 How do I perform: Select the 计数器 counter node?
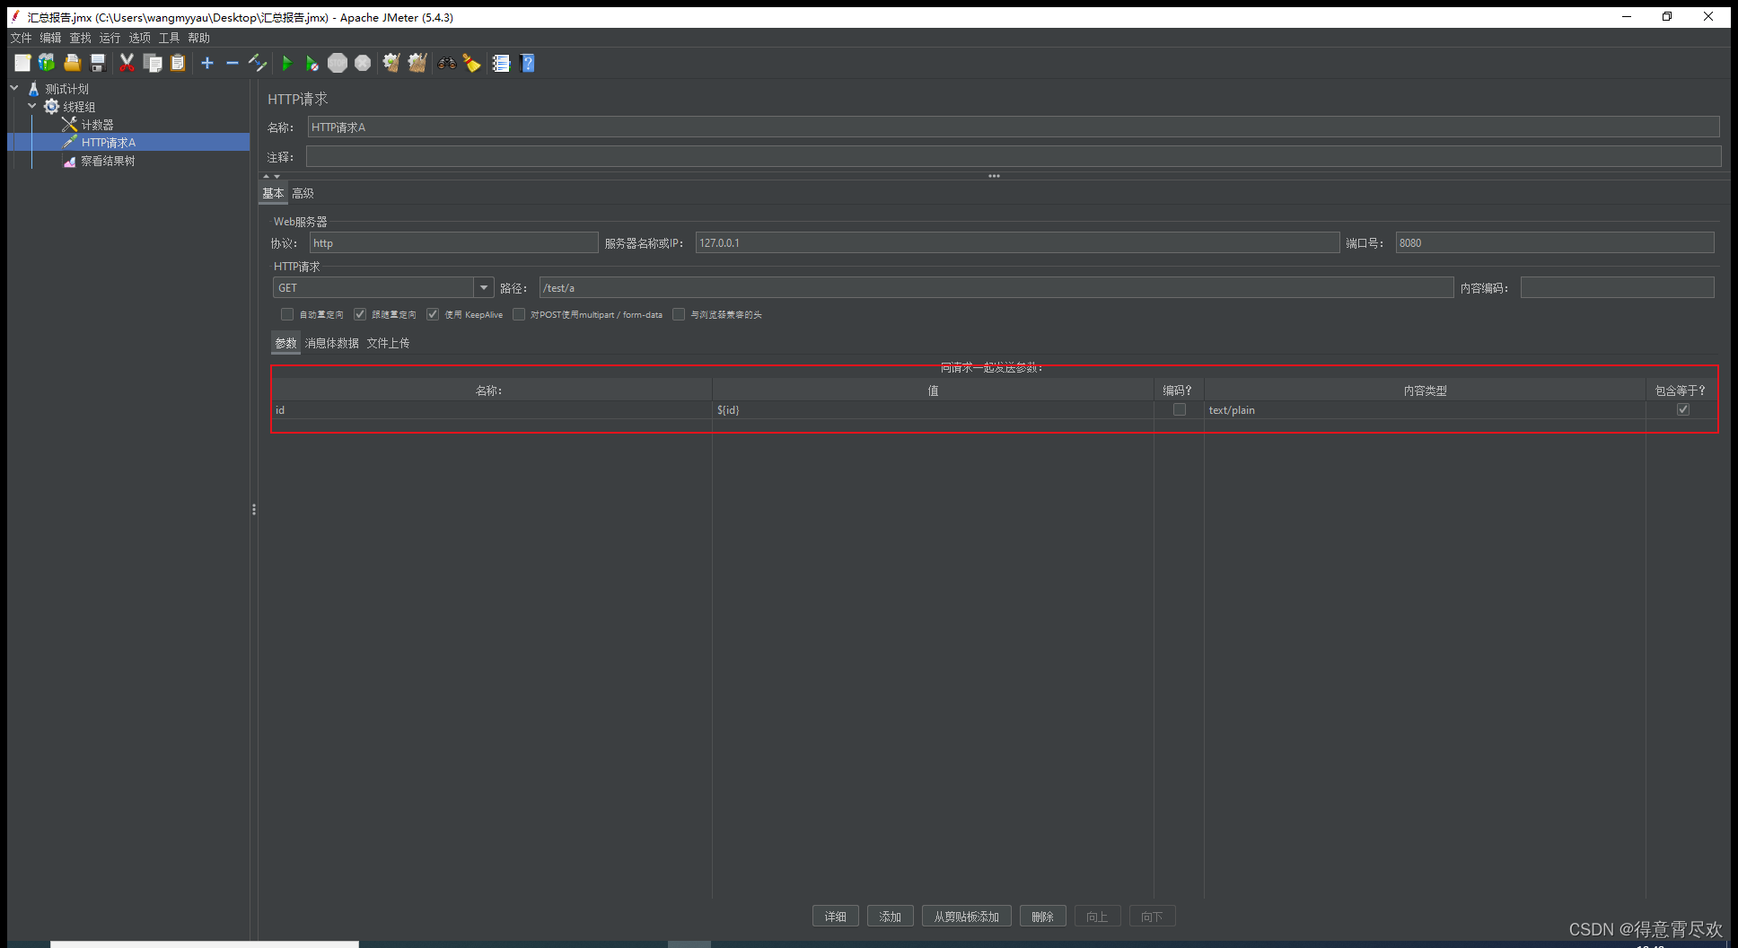(x=97, y=125)
